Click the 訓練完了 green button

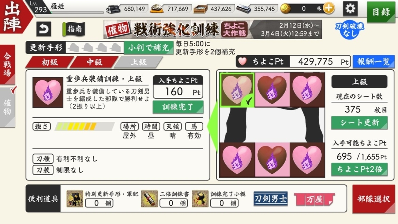point(178,107)
